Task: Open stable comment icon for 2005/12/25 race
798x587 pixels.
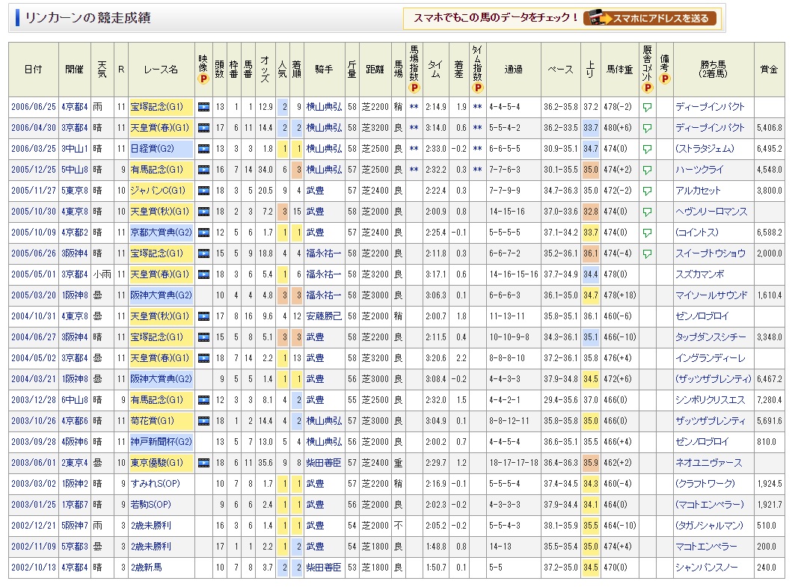Action: (648, 170)
